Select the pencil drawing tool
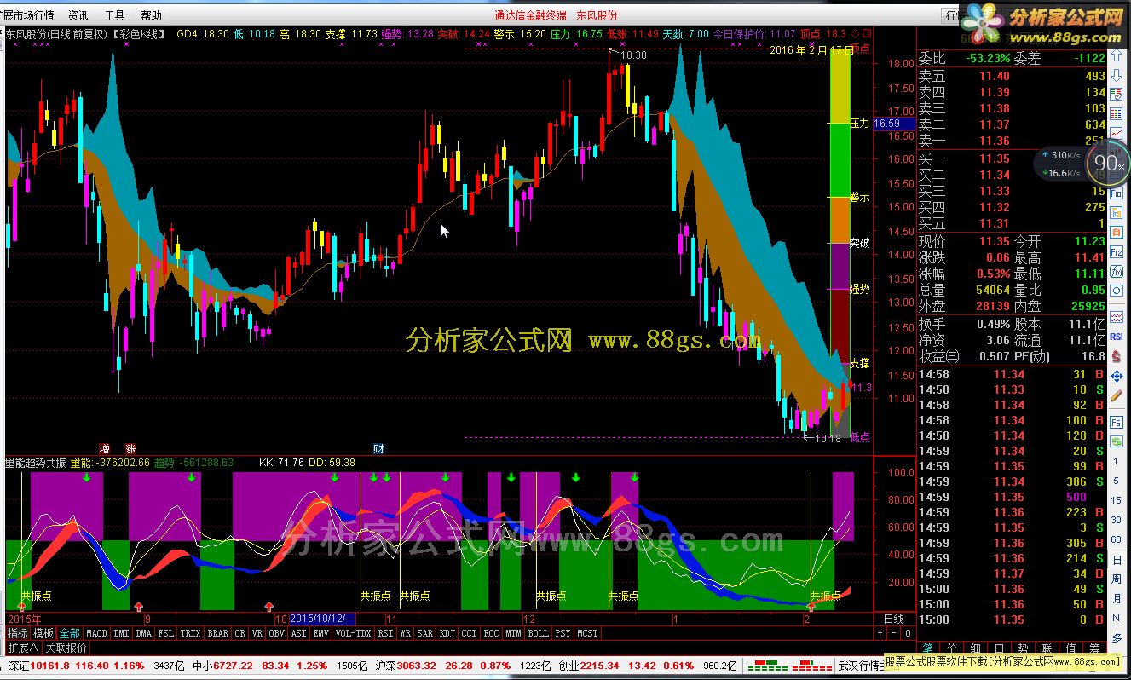 [1117, 396]
